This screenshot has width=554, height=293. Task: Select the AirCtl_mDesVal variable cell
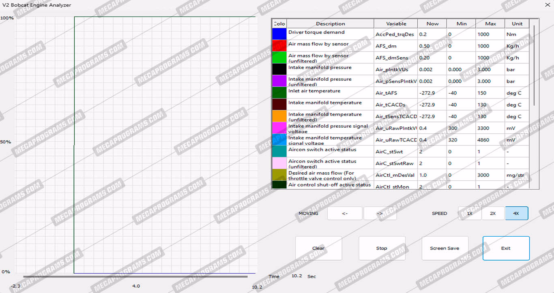coord(396,175)
